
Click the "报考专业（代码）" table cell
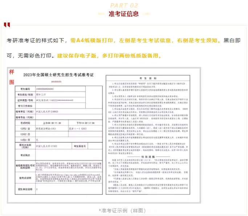pyautogui.click(x=25, y=117)
